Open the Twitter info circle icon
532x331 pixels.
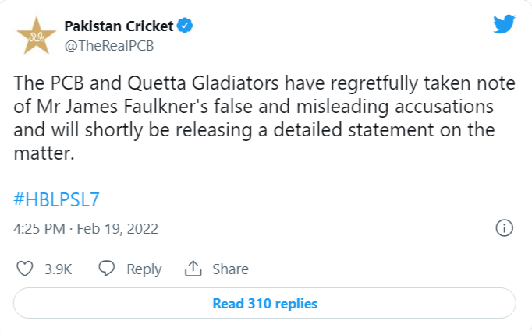click(504, 228)
